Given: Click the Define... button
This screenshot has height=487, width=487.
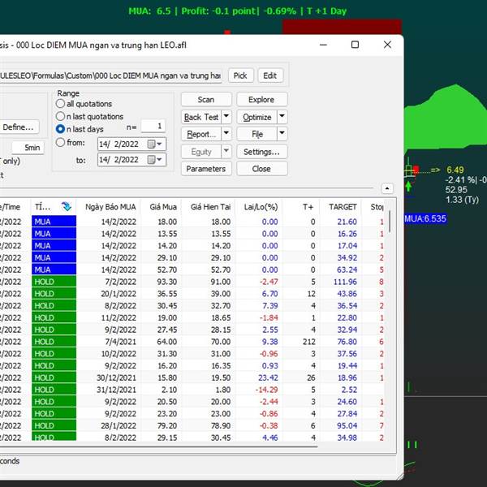Looking at the screenshot, I should (x=19, y=127).
